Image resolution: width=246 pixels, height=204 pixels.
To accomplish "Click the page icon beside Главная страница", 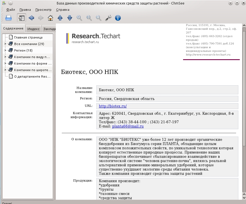I will [11, 37].
